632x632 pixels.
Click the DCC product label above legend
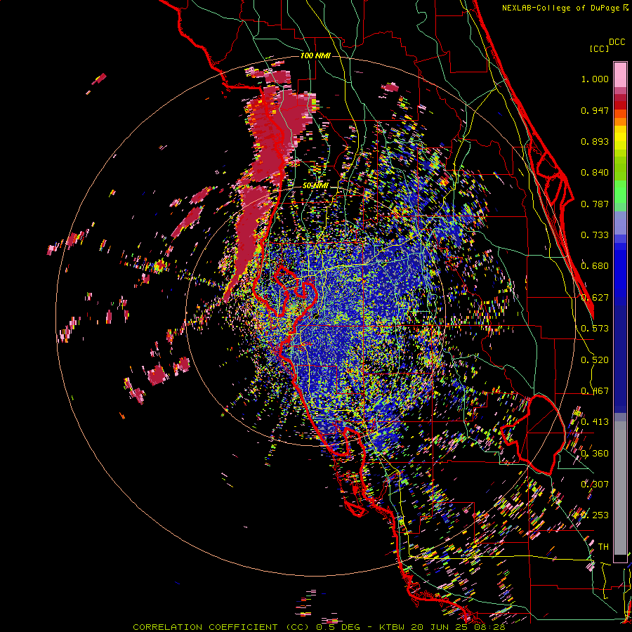[x=617, y=42]
